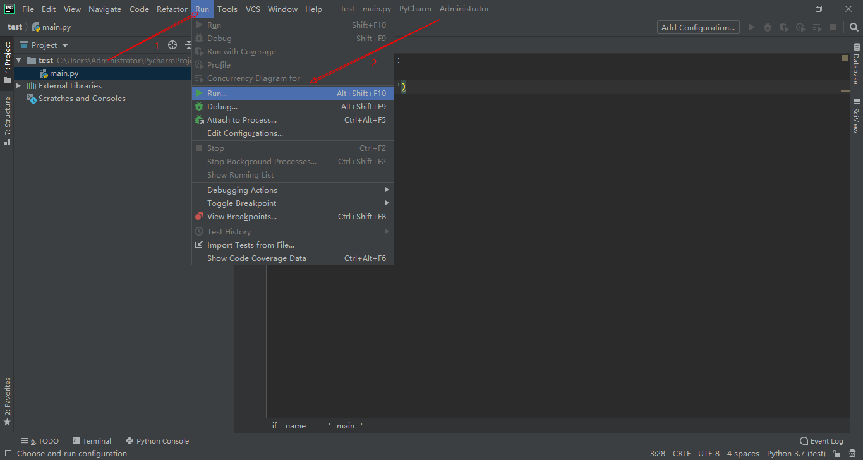Toggle tool window bars via bottom-left corner icon

tap(7, 453)
